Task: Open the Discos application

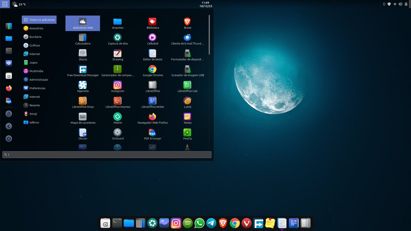Action: pyautogui.click(x=83, y=55)
